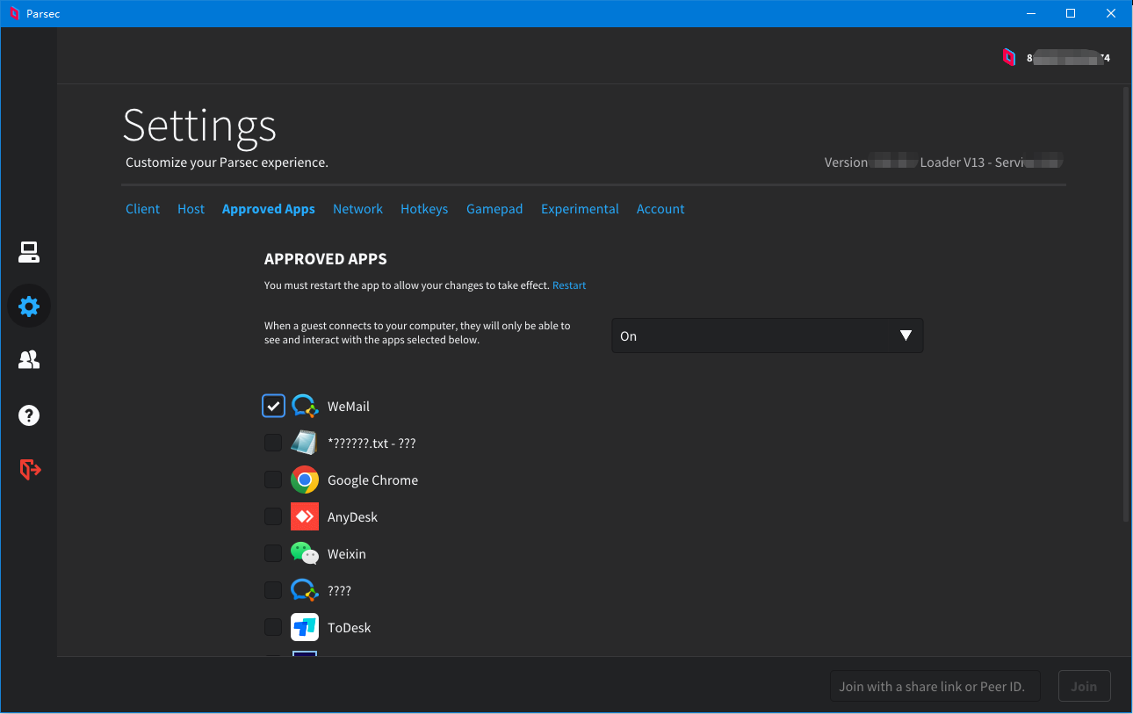
Task: Switch to the Host tab
Action: (x=191, y=209)
